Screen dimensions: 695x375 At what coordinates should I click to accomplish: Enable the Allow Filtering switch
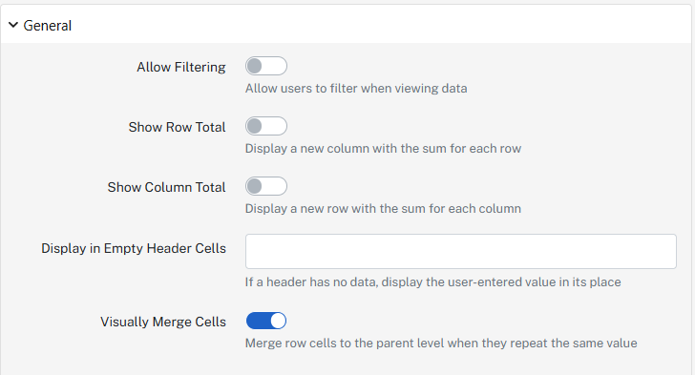pos(266,66)
